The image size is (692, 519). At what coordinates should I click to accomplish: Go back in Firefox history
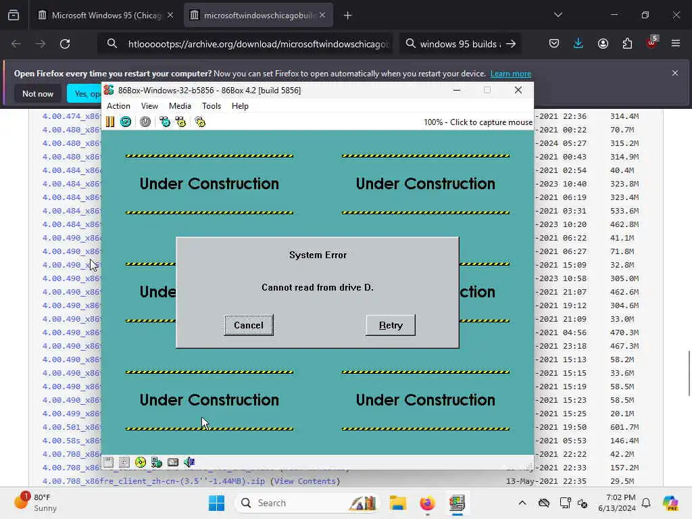(x=16, y=44)
